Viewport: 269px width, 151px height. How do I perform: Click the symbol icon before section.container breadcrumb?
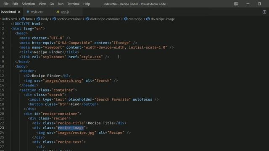54,19
